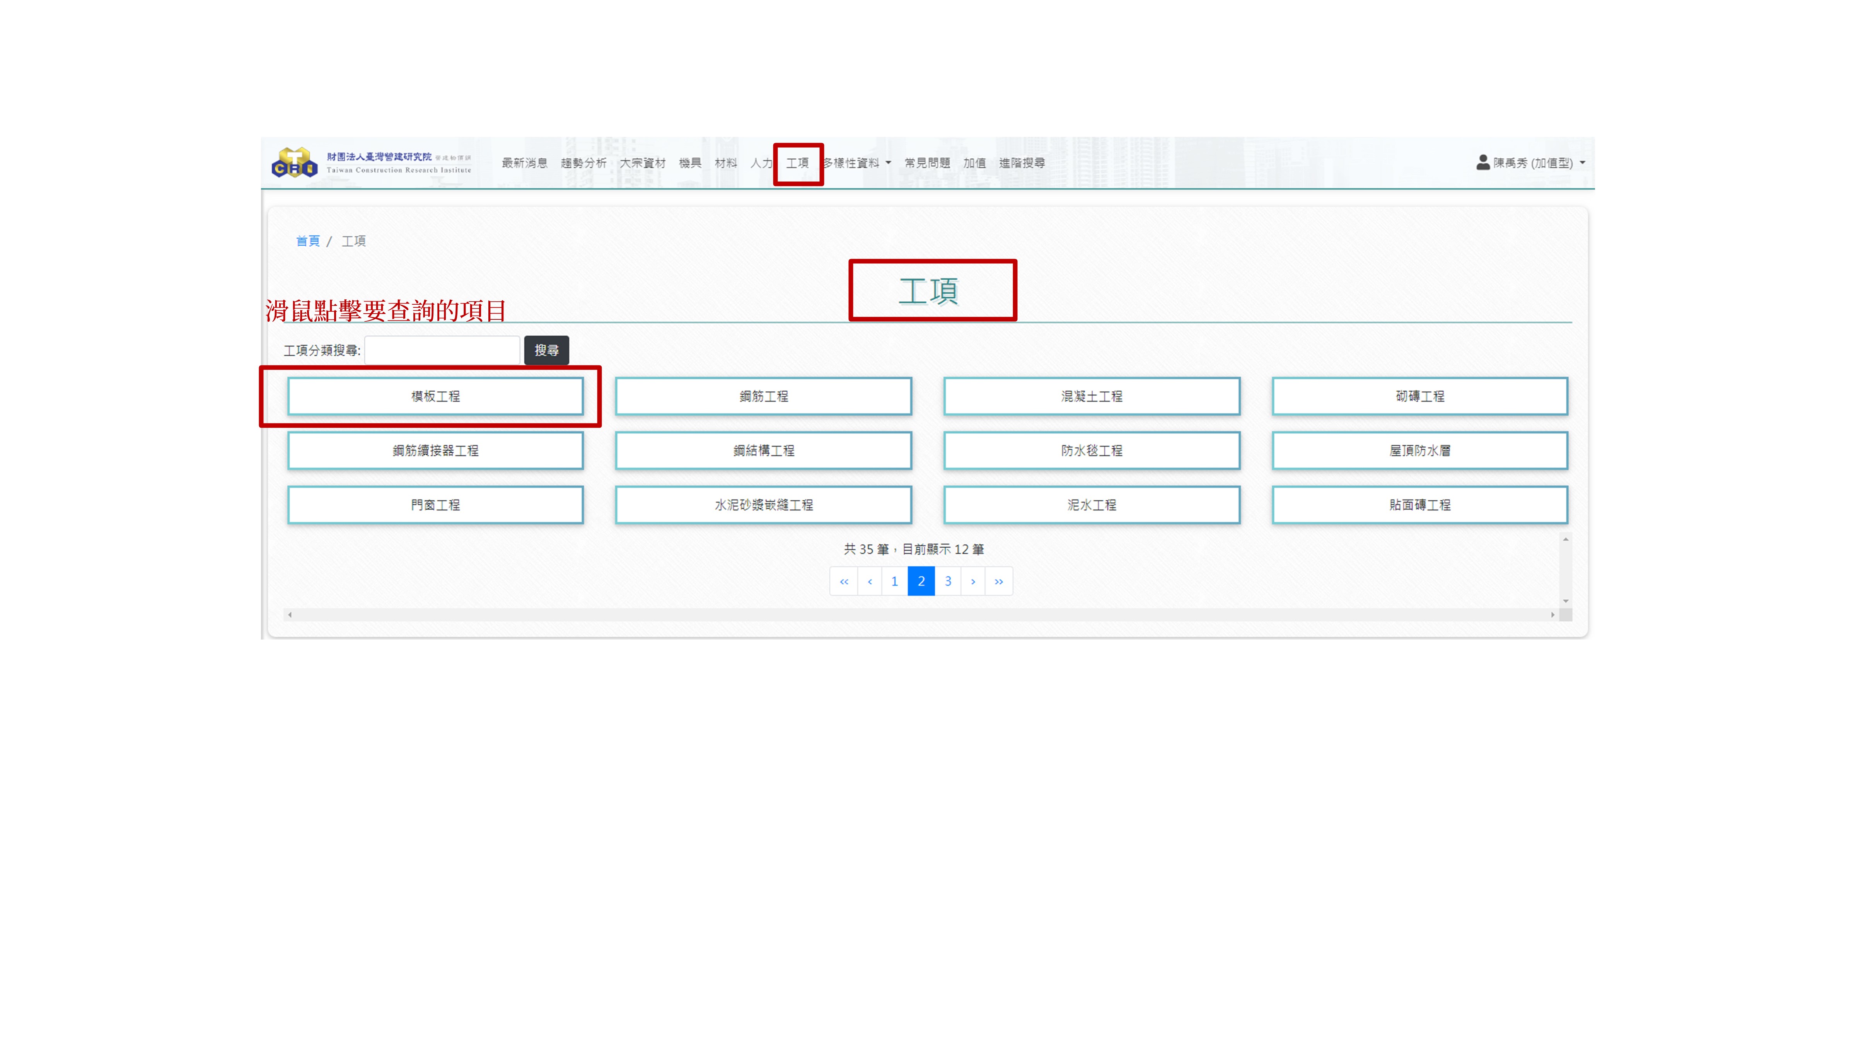Select the 模板工程 category button
The image size is (1856, 1044).
[435, 396]
